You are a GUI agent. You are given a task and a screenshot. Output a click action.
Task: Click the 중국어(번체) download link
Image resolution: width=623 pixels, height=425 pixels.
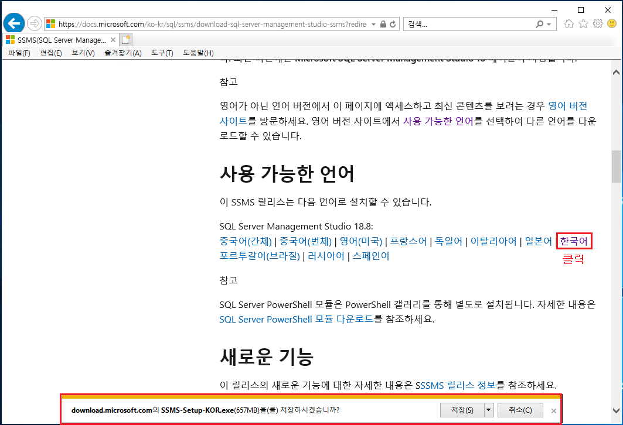(x=305, y=241)
